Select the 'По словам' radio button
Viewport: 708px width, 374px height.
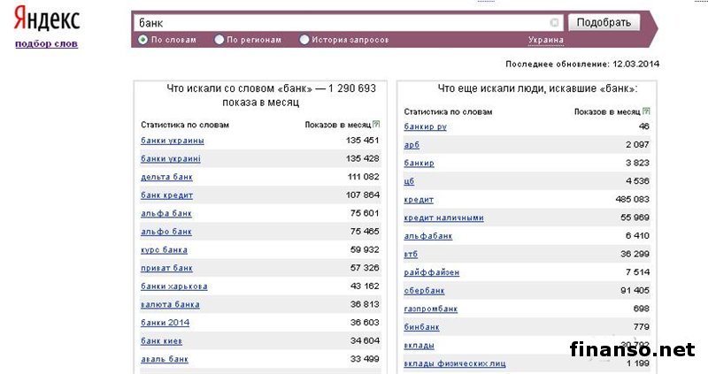pyautogui.click(x=143, y=40)
